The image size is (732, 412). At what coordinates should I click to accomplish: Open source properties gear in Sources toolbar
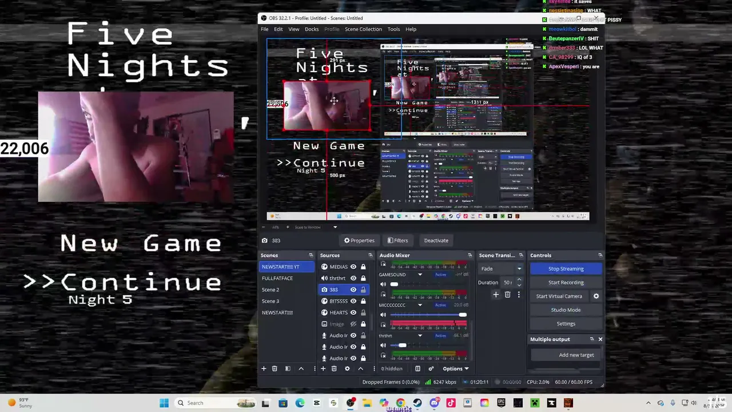(347, 369)
